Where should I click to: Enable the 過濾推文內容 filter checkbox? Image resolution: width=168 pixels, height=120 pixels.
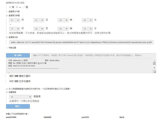(x=7, y=12)
